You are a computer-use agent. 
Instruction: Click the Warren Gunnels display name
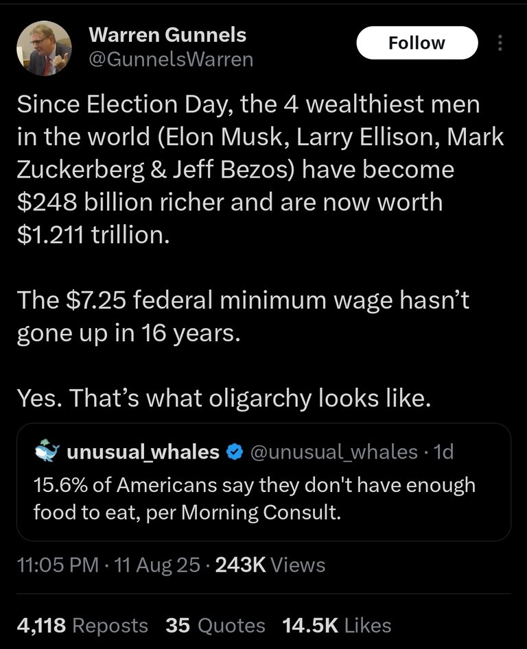[x=167, y=34]
